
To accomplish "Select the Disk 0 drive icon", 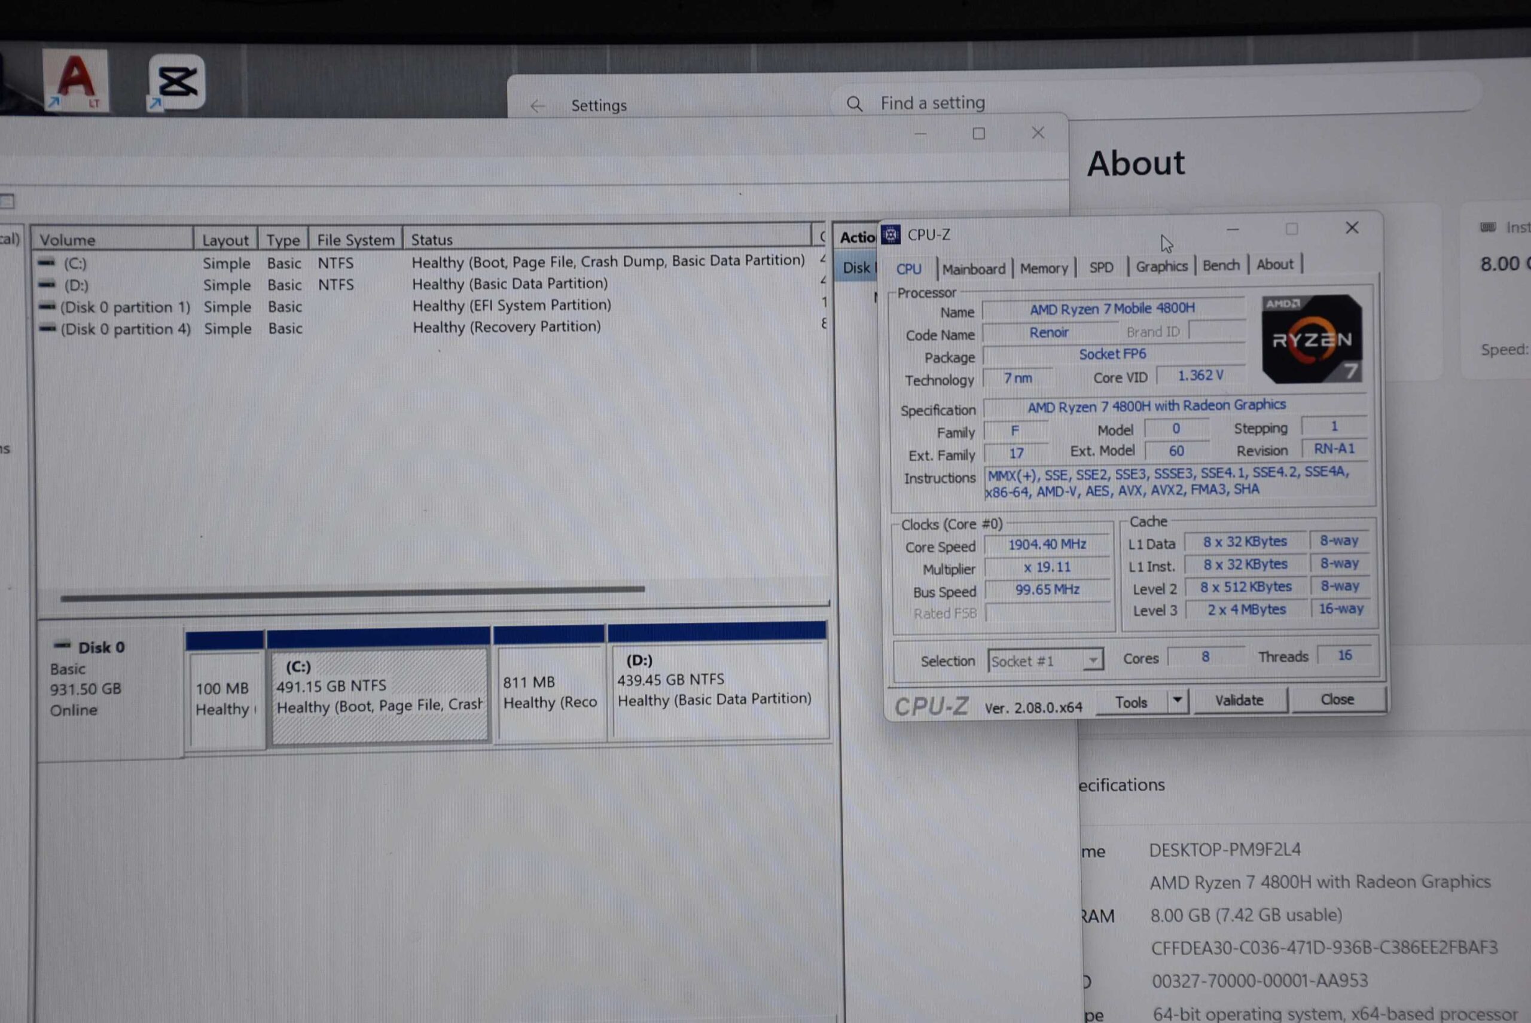I will click(63, 645).
